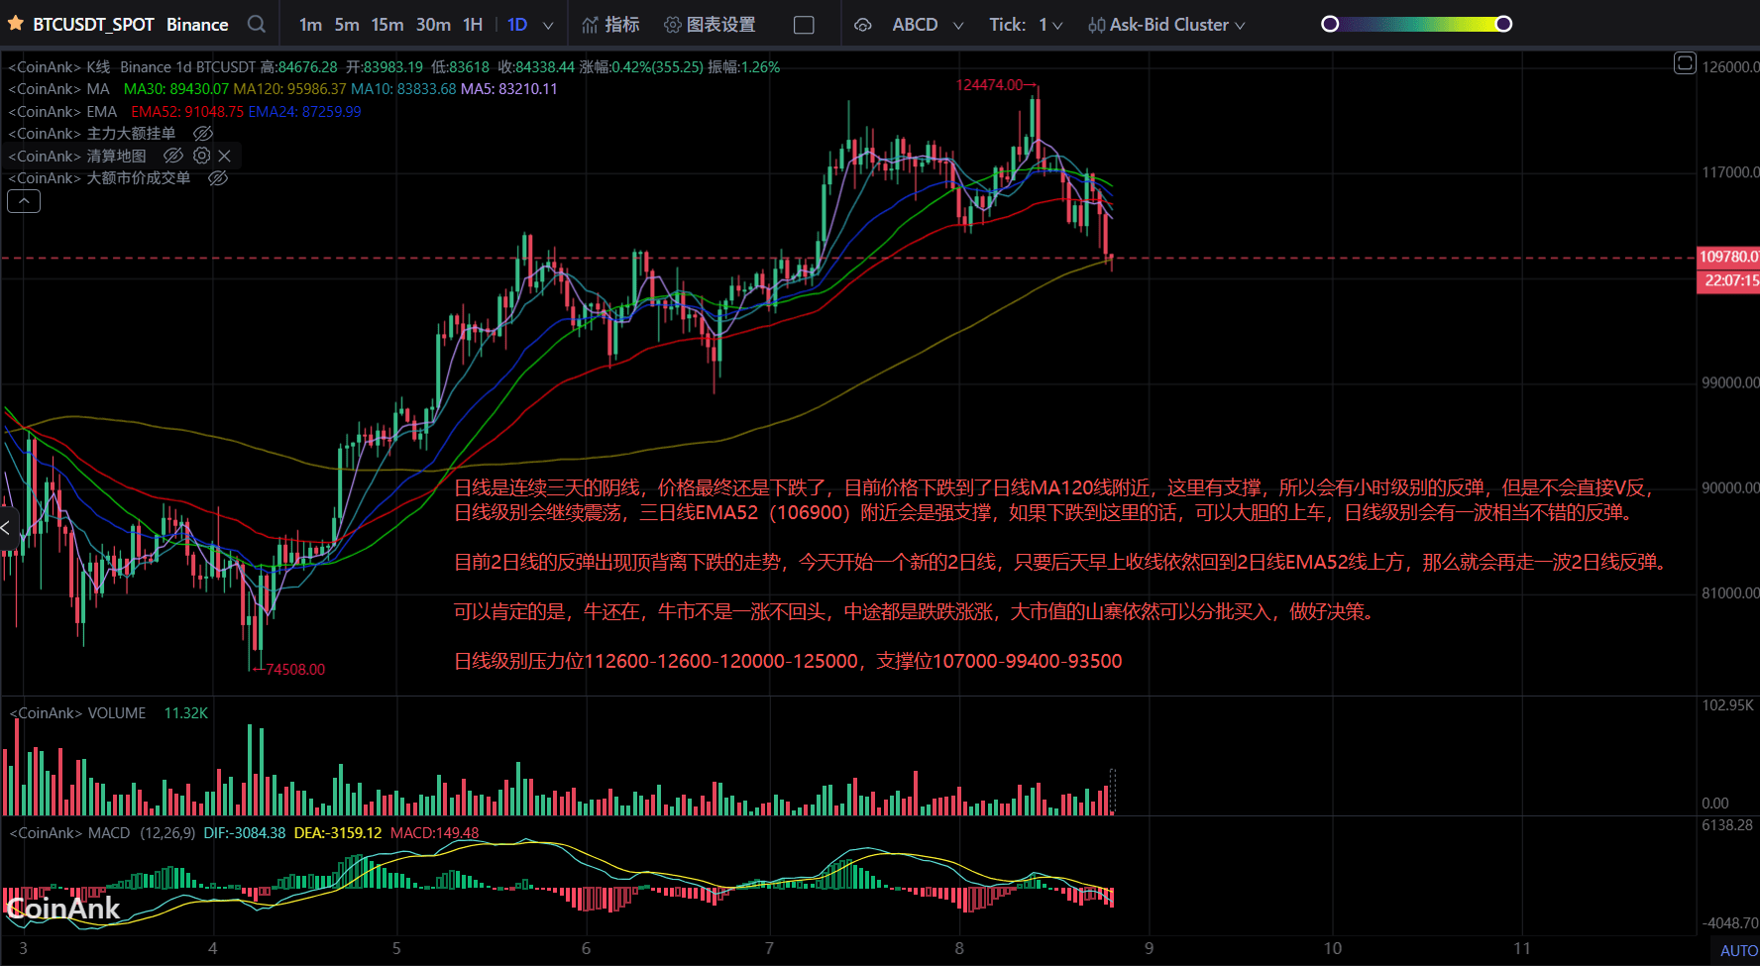Click the MA10: 83833.68 value
1760x966 pixels.
click(x=403, y=89)
